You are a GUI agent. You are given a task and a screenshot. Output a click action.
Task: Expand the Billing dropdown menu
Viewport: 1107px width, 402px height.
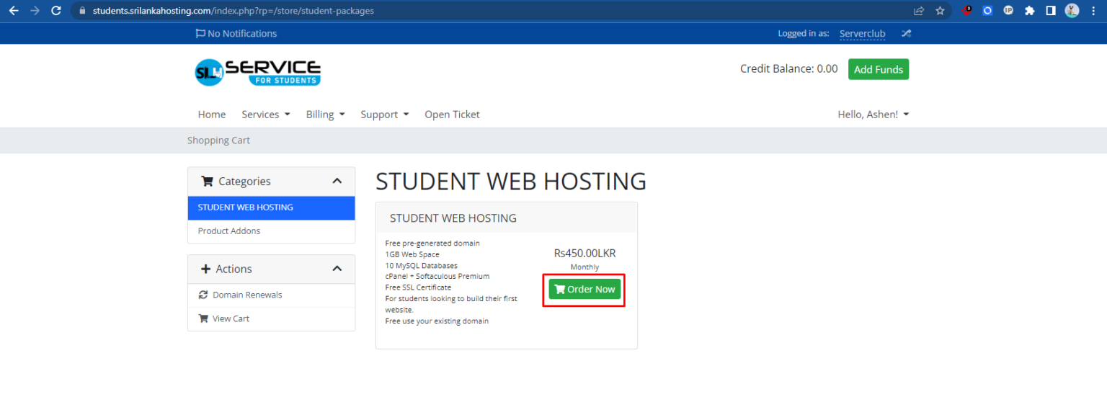325,115
